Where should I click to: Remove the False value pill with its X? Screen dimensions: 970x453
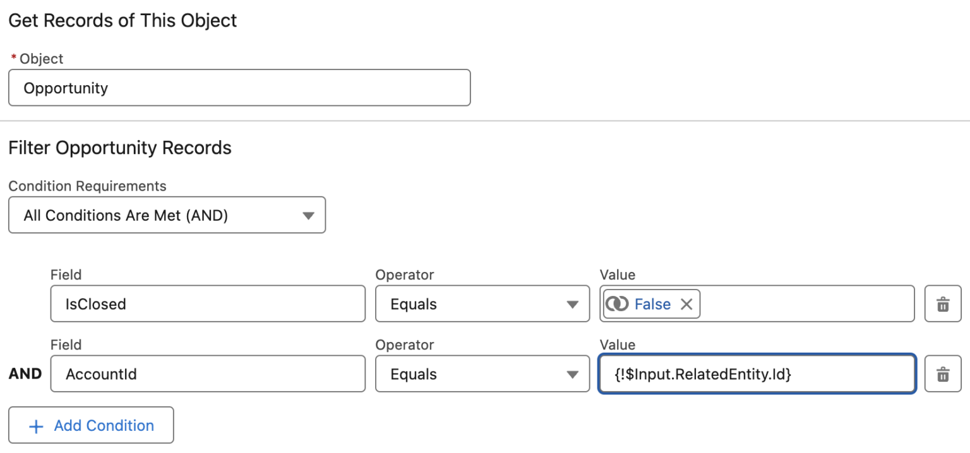tap(686, 303)
